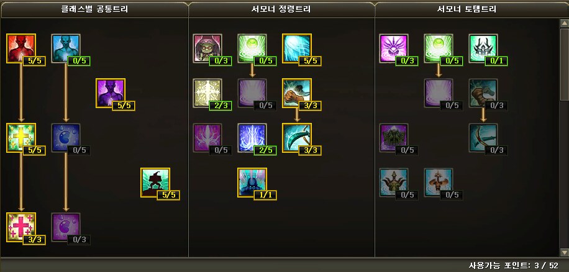Click the scythe skill in the spirit tree
569x272 pixels.
click(296, 137)
